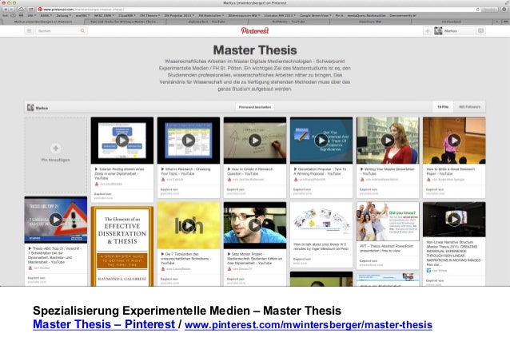The image size is (510, 353).
Task: Play the 'Writing Your Master Dissertation' video
Action: pyautogui.click(x=388, y=141)
